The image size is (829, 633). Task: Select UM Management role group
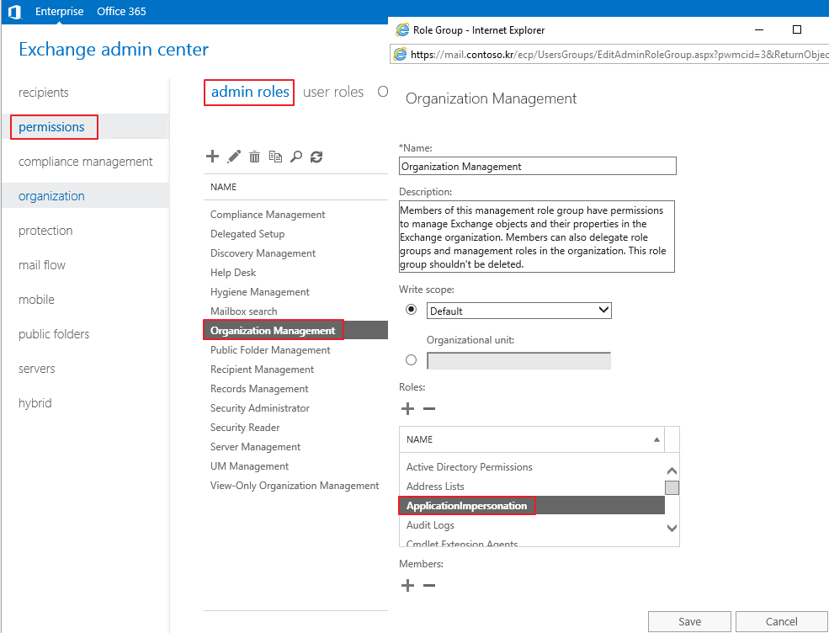250,466
